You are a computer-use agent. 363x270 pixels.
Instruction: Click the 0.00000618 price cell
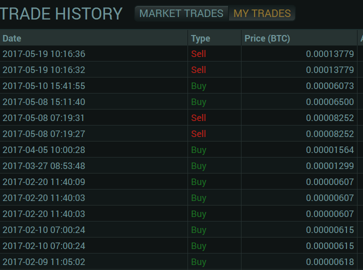click(299, 261)
